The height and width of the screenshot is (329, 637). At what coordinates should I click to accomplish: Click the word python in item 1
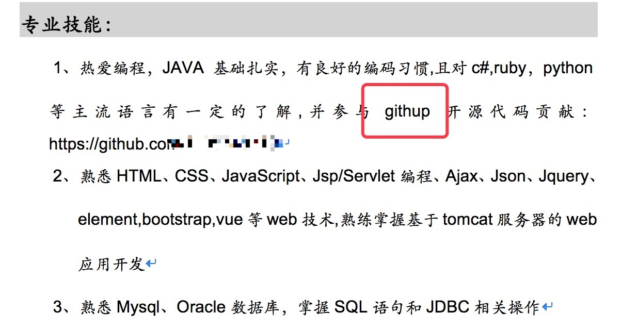tap(568, 69)
